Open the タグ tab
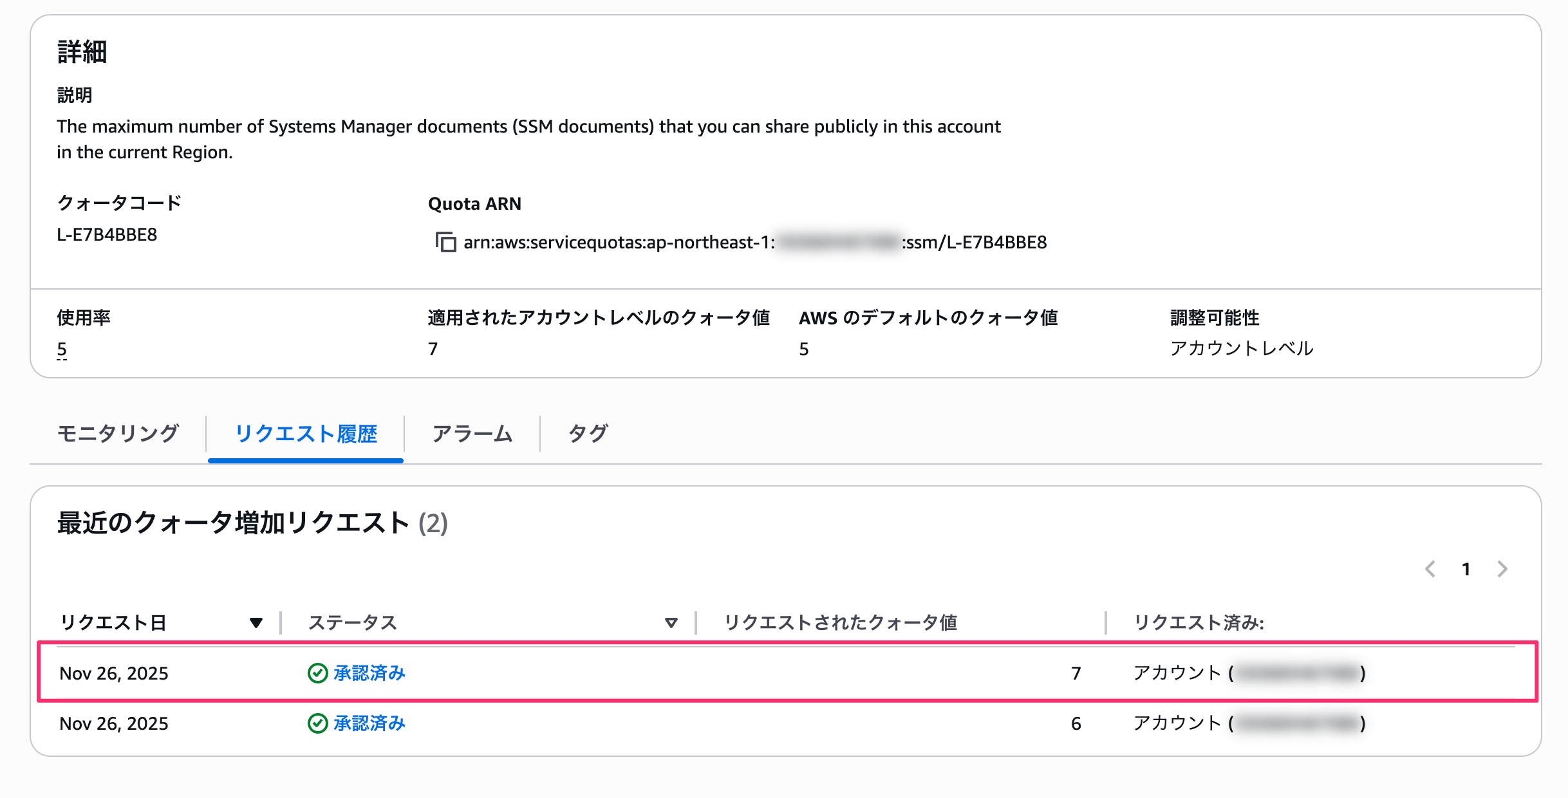Viewport: 1568px width, 798px height. click(588, 433)
